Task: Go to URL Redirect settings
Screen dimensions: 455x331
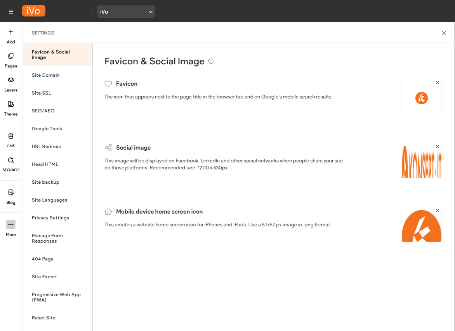Action: tap(47, 147)
